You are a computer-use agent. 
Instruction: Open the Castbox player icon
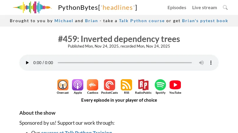(x=93, y=85)
